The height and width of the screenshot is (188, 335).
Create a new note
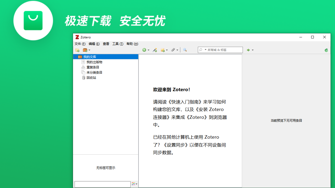coord(163,50)
